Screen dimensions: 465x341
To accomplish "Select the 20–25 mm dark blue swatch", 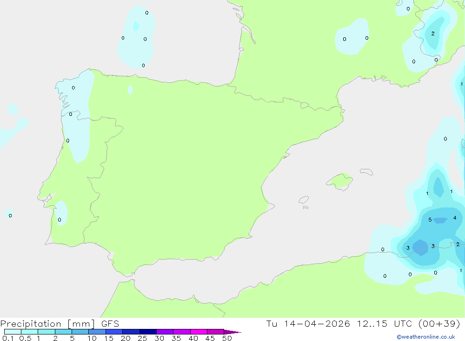I will click(x=131, y=332).
